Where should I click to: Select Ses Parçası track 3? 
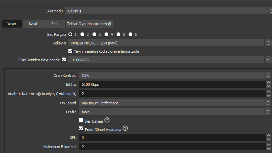tap(94, 34)
